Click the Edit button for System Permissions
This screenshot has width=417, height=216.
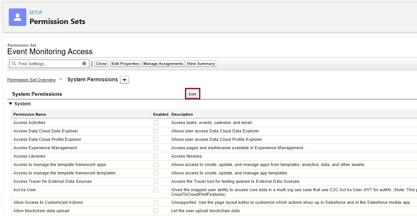click(192, 94)
